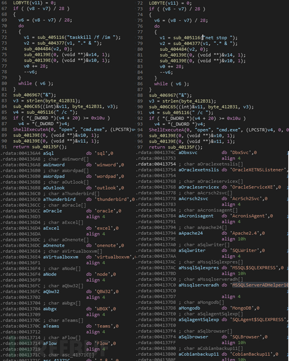Click the return statement on line 91
The image size is (289, 361).
coord(40,147)
